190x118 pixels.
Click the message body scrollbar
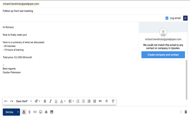click(186, 80)
